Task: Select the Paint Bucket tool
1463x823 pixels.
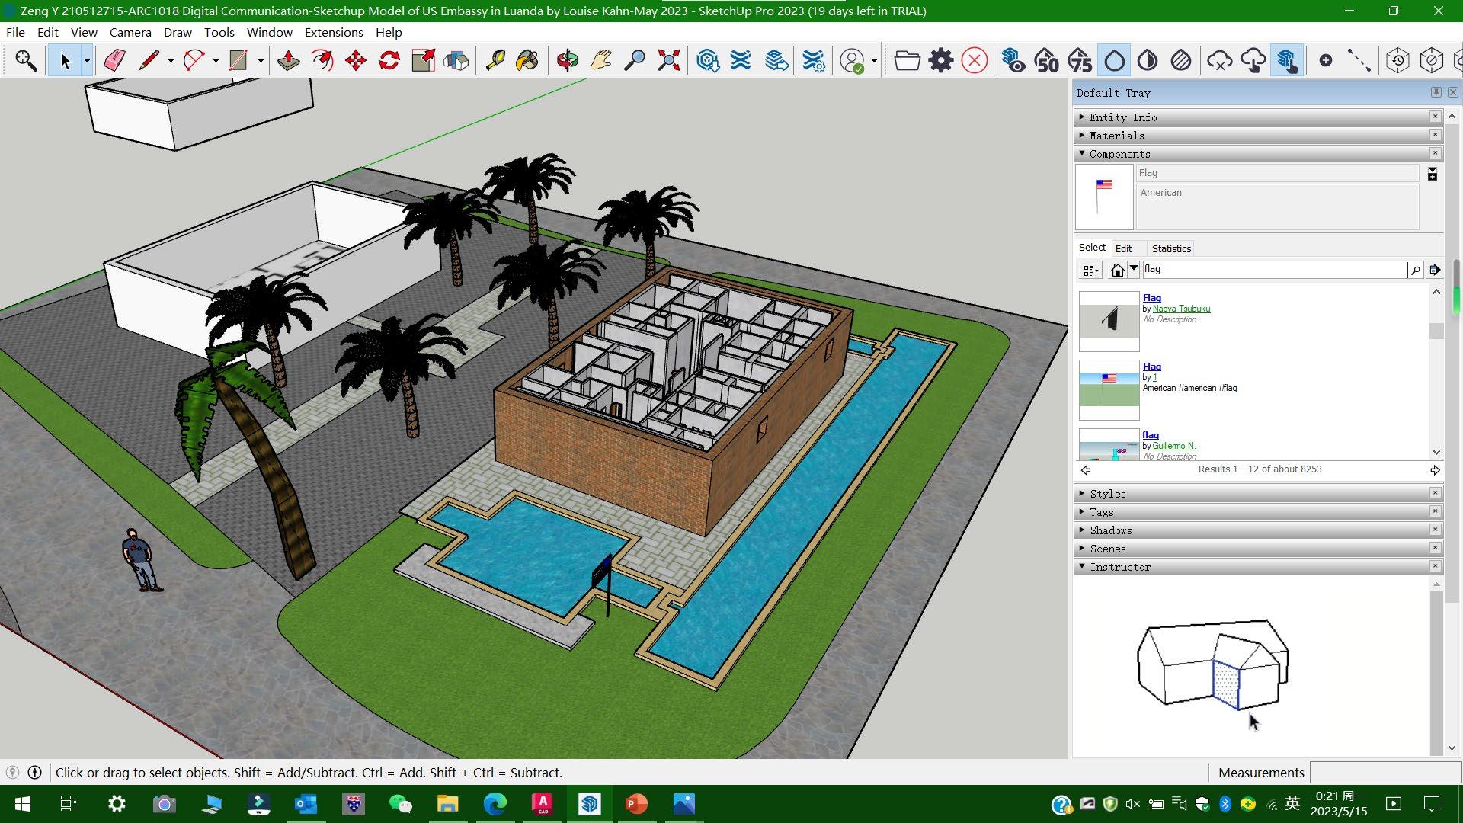Action: [527, 60]
